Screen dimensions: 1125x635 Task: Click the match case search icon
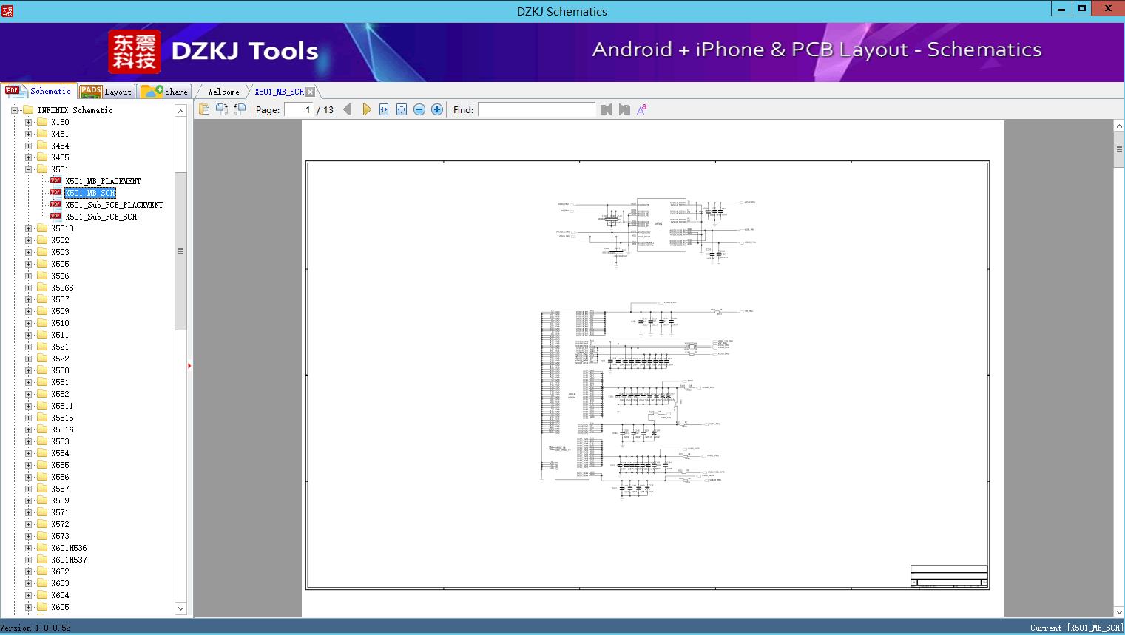[642, 109]
